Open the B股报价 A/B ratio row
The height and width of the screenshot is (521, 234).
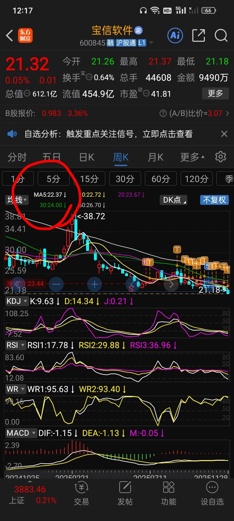(x=117, y=113)
